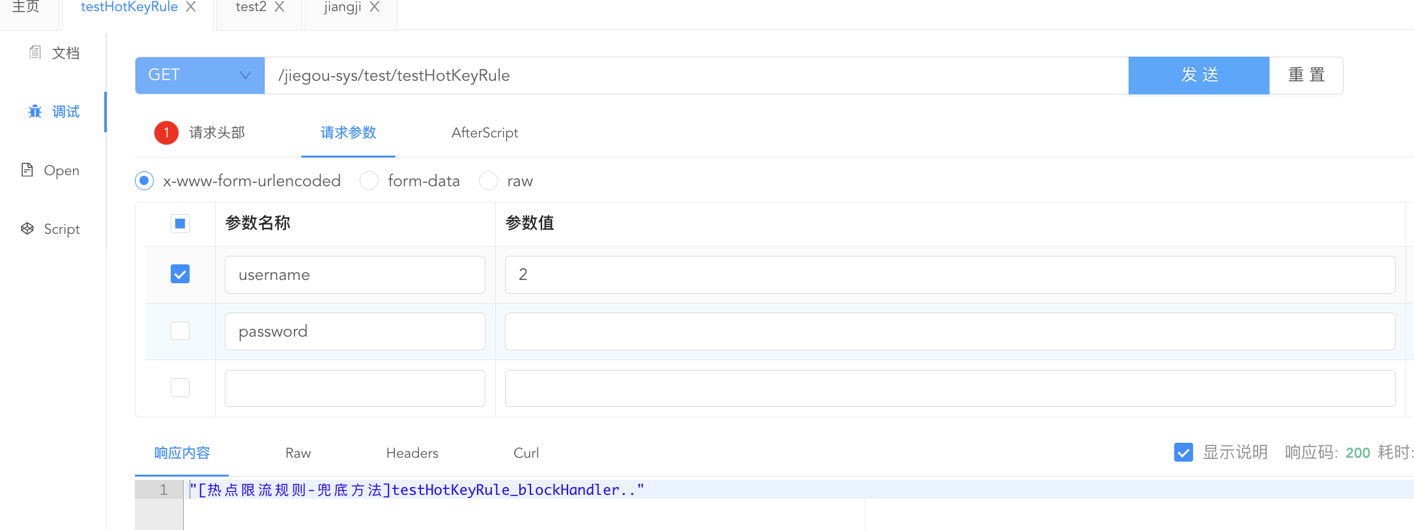Click the empty parameter name field
This screenshot has height=530, width=1414.
coord(355,388)
